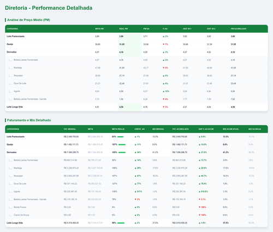Viewport: 273px width, 232px height.
Task: Click Iogurte's green up-arrow % AA indicator
Action: pyautogui.click(x=166, y=91)
